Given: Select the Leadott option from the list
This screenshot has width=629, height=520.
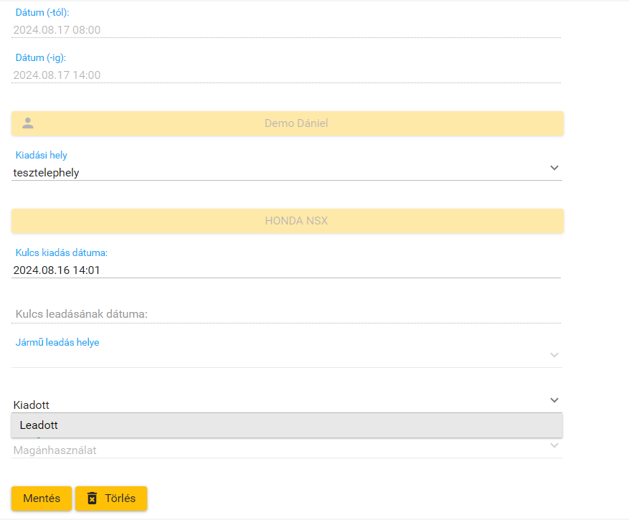Looking at the screenshot, I should point(39,425).
